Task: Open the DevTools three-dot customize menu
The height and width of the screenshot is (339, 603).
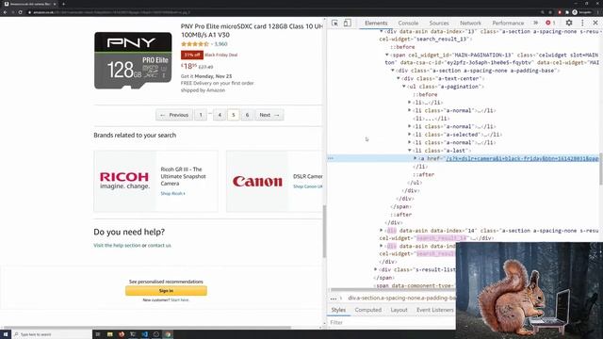Action: [582, 23]
